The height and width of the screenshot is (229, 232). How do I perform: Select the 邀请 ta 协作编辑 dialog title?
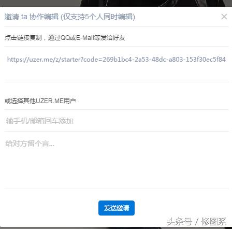click(x=32, y=17)
